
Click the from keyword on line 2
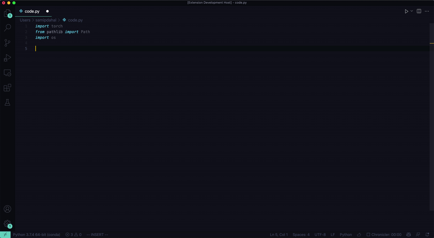click(x=40, y=32)
